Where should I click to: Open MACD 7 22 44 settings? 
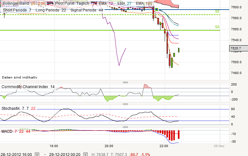(16, 131)
